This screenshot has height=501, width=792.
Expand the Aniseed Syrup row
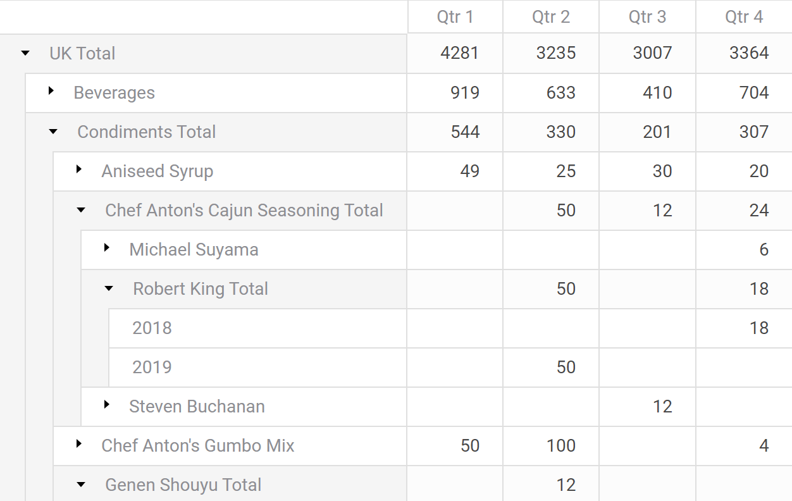tap(79, 170)
